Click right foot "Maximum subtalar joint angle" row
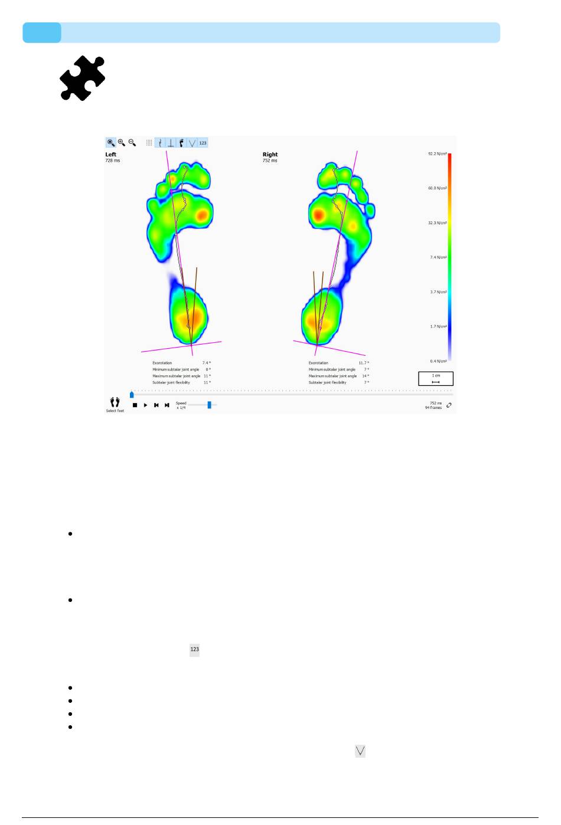Screen dimensions: 561x825 339,376
